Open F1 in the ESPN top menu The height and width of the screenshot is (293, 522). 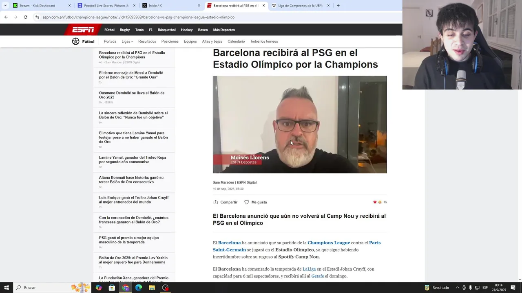point(150,30)
